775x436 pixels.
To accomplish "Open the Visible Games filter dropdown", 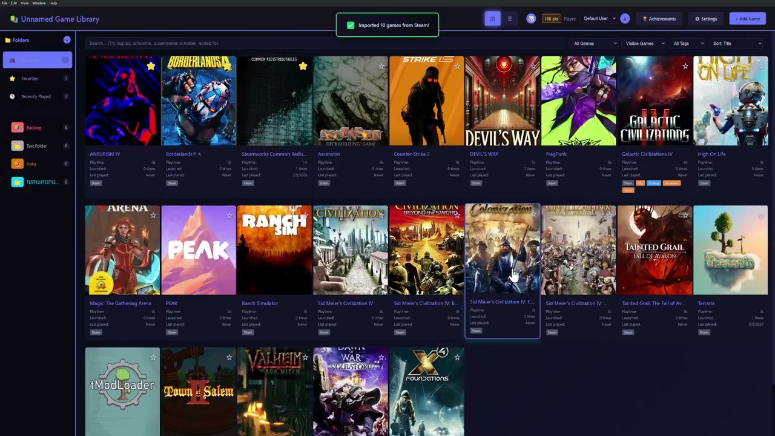I will (x=644, y=44).
